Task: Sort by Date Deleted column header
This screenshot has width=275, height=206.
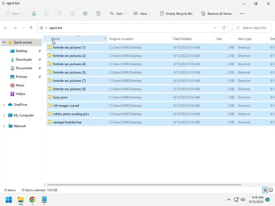Action: point(193,39)
